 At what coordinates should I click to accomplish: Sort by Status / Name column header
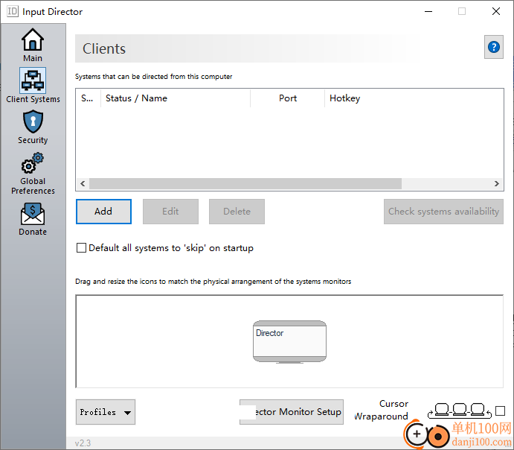[176, 98]
